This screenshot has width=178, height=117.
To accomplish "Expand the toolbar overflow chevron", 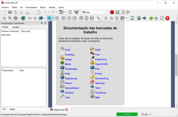I will tap(177, 18).
